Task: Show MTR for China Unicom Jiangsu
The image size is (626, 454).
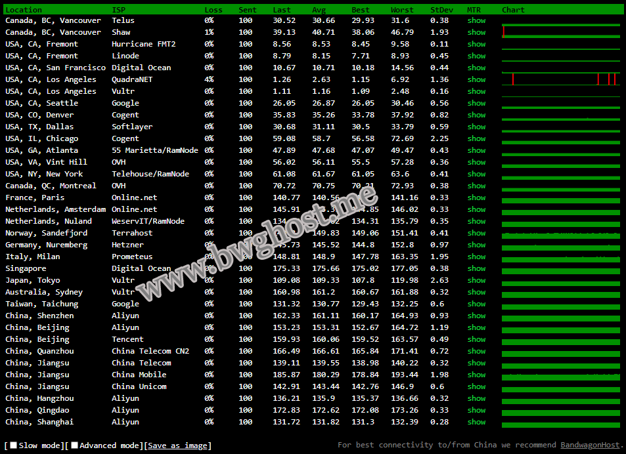Action: pyautogui.click(x=476, y=386)
